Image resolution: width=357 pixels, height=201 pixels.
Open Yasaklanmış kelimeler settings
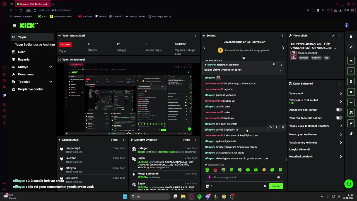tap(315, 142)
